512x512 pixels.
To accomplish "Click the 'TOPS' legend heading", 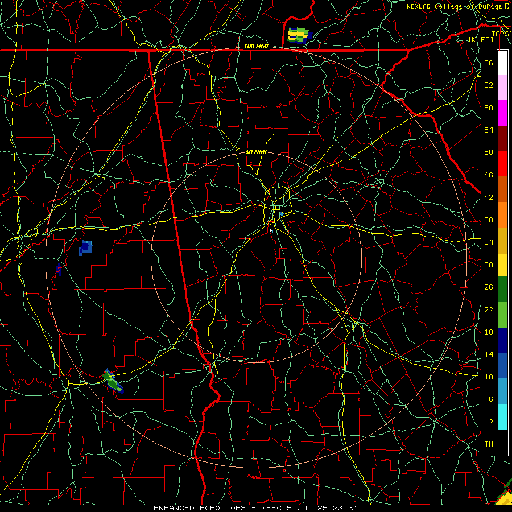I will (500, 34).
